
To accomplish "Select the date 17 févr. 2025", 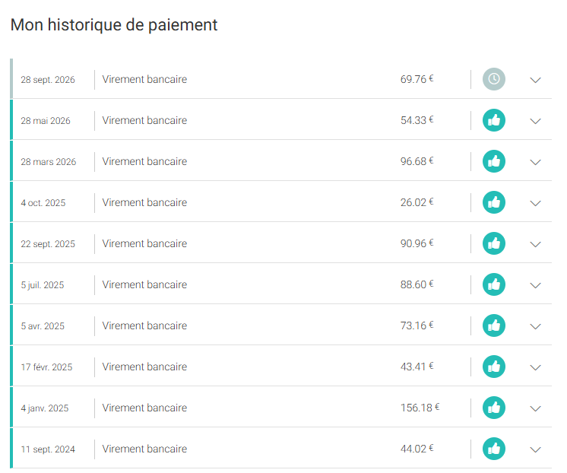I will pos(46,367).
